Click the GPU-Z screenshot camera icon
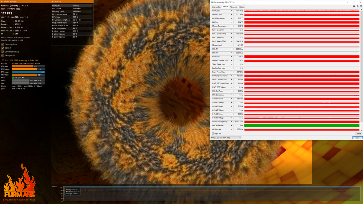 coord(354,6)
